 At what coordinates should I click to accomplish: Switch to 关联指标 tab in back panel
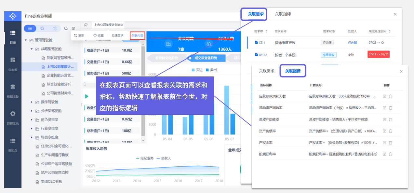283,14
